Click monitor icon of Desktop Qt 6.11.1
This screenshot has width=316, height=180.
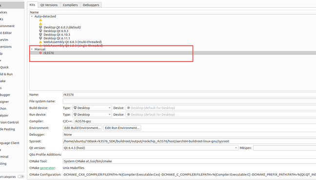click(x=40, y=38)
